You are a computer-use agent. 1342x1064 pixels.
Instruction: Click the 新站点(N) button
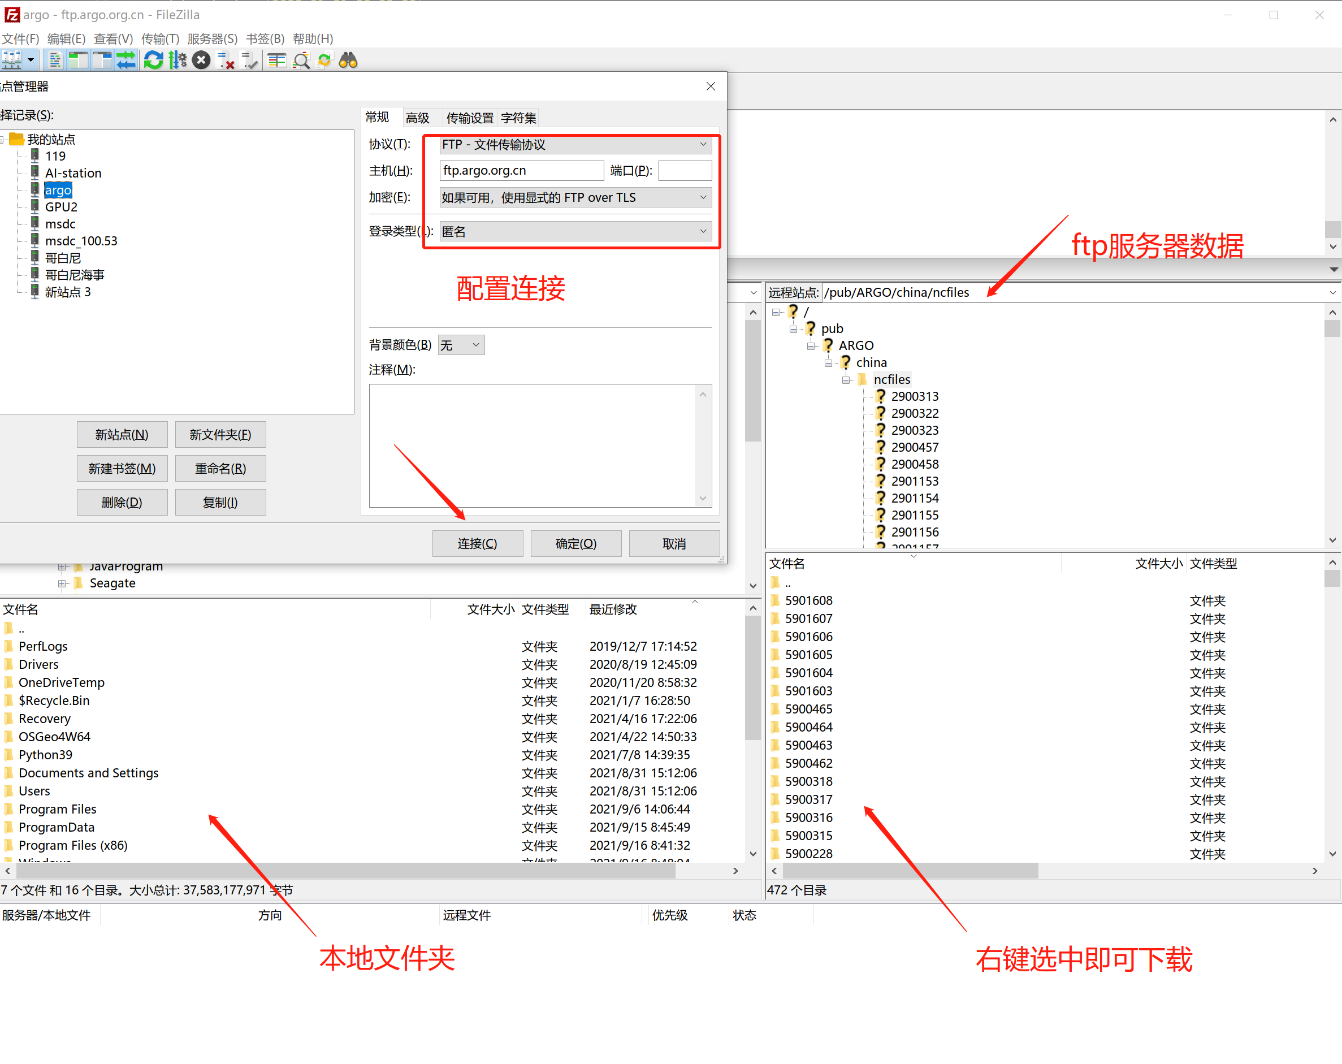[x=122, y=435]
